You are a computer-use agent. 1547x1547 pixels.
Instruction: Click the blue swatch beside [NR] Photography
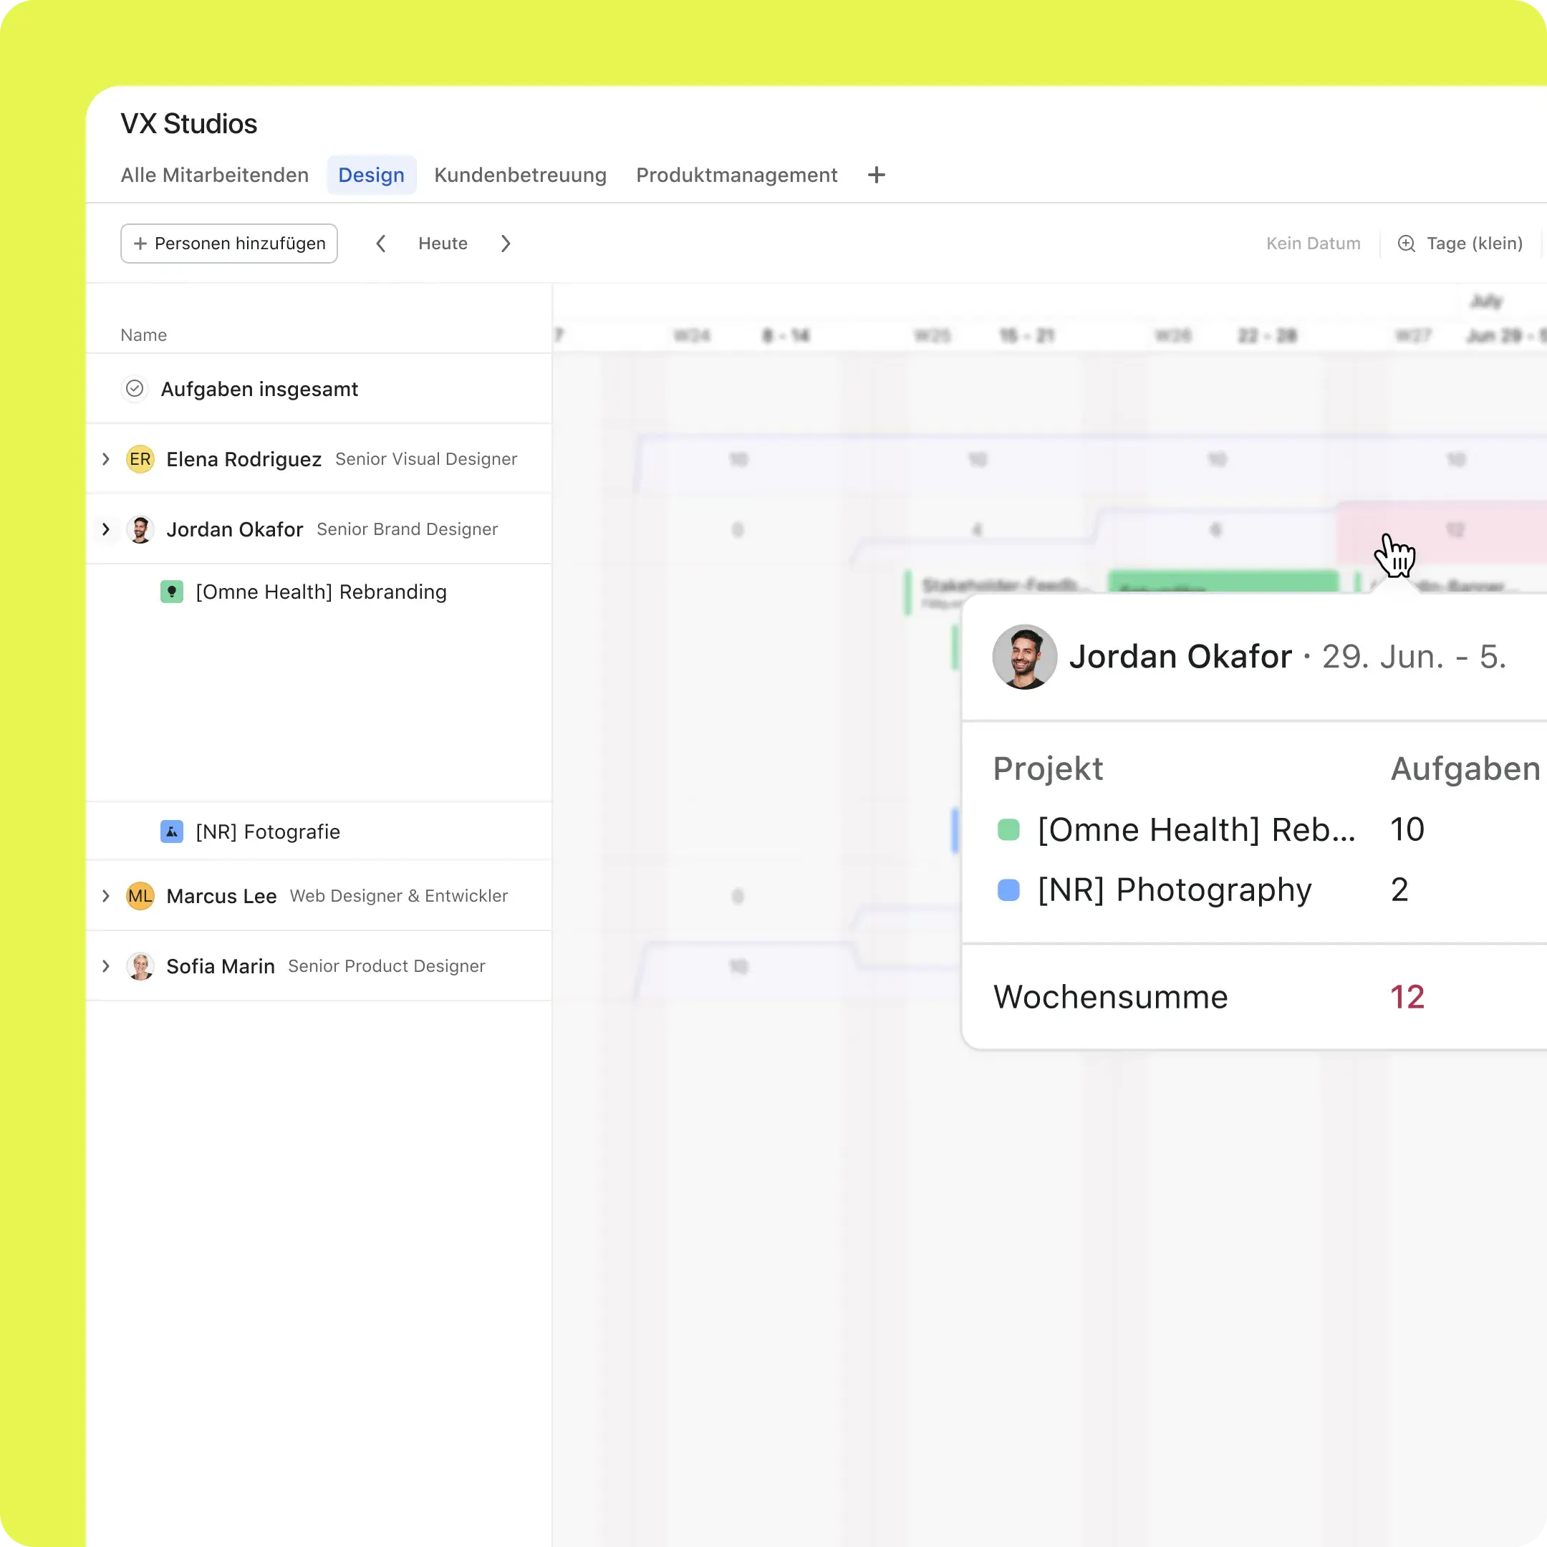[1008, 890]
